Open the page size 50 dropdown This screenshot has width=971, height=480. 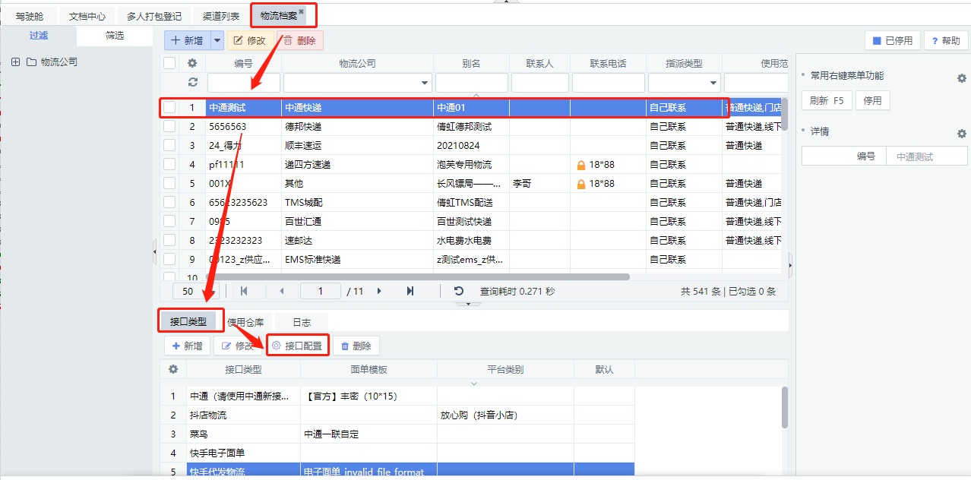(x=195, y=291)
